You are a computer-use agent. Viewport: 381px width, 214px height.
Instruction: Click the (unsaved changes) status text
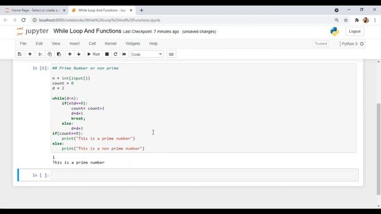click(x=199, y=32)
